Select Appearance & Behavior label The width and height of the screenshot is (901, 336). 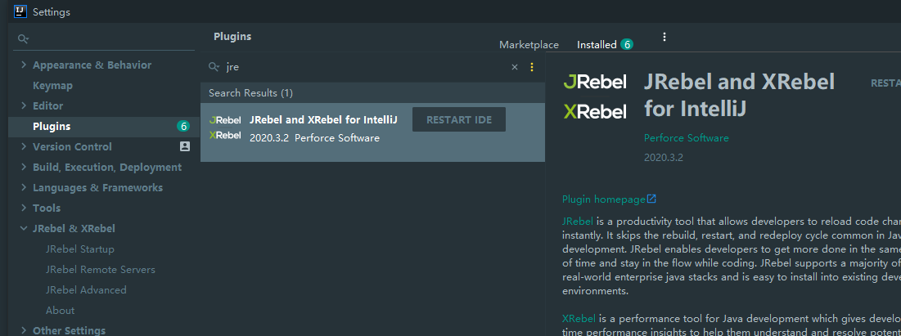(x=92, y=65)
